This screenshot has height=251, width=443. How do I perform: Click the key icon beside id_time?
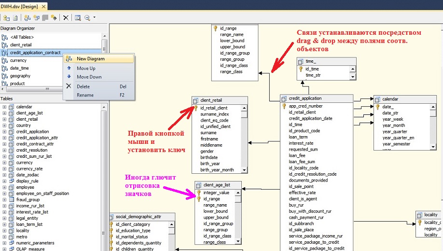pos(301,69)
